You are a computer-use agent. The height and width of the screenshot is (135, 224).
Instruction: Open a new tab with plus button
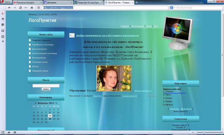[137, 3]
